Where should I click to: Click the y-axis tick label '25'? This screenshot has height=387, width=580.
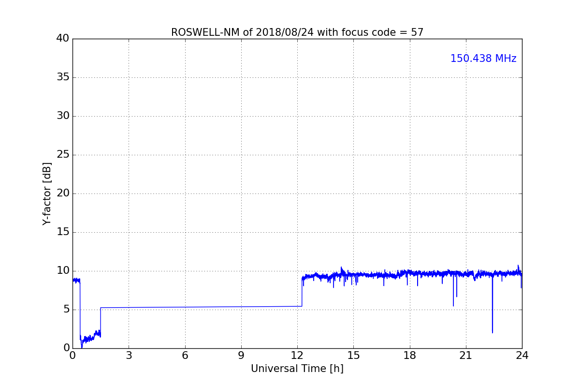point(63,155)
